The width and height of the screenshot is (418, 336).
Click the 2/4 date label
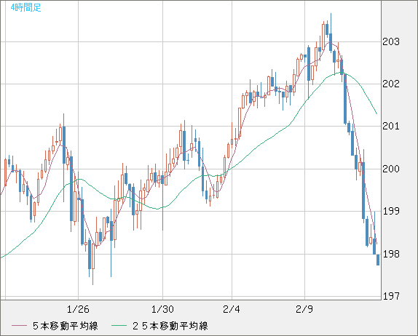pos(232,309)
